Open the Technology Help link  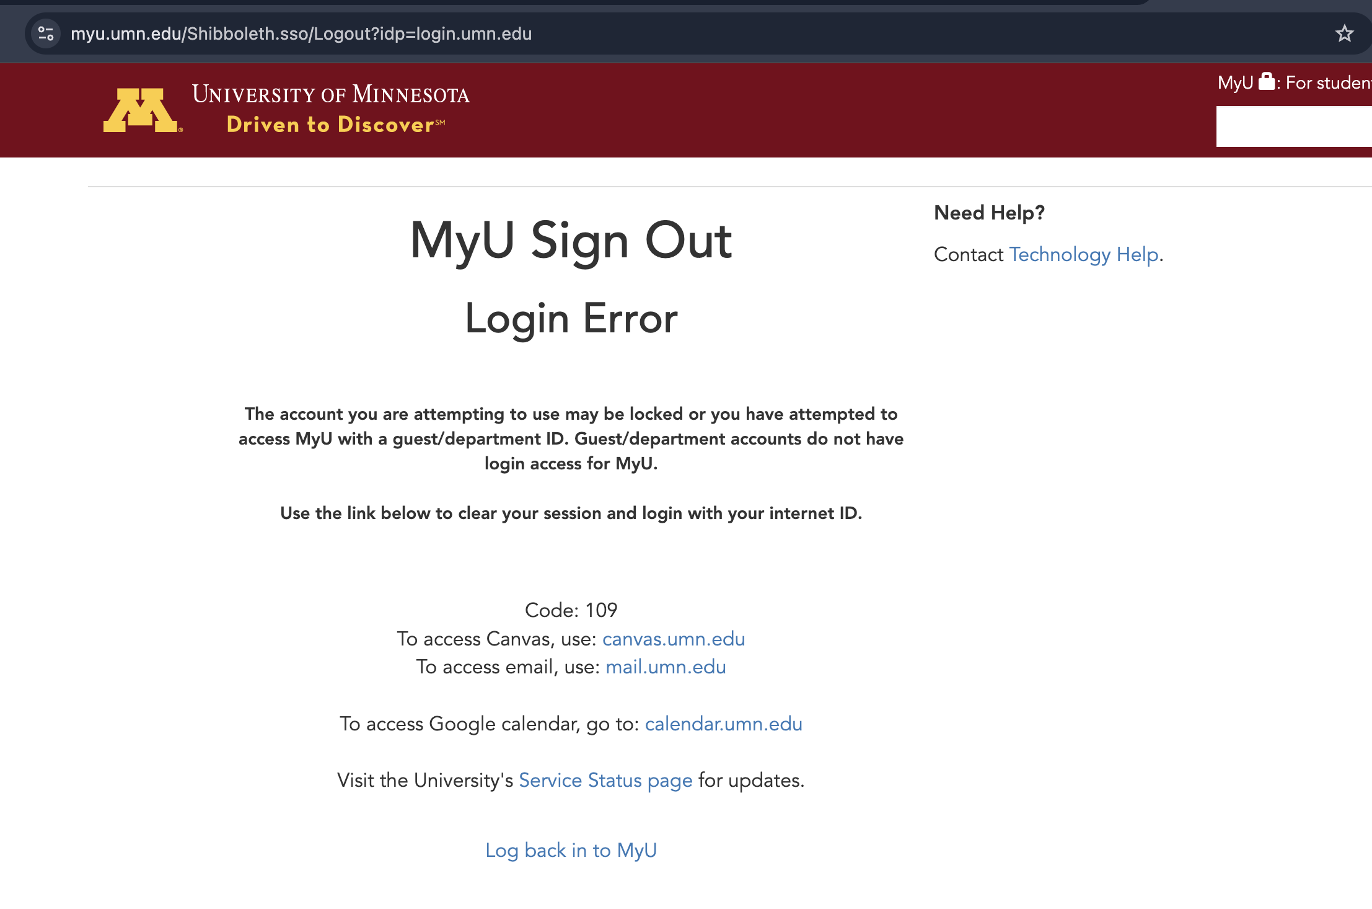coord(1084,254)
